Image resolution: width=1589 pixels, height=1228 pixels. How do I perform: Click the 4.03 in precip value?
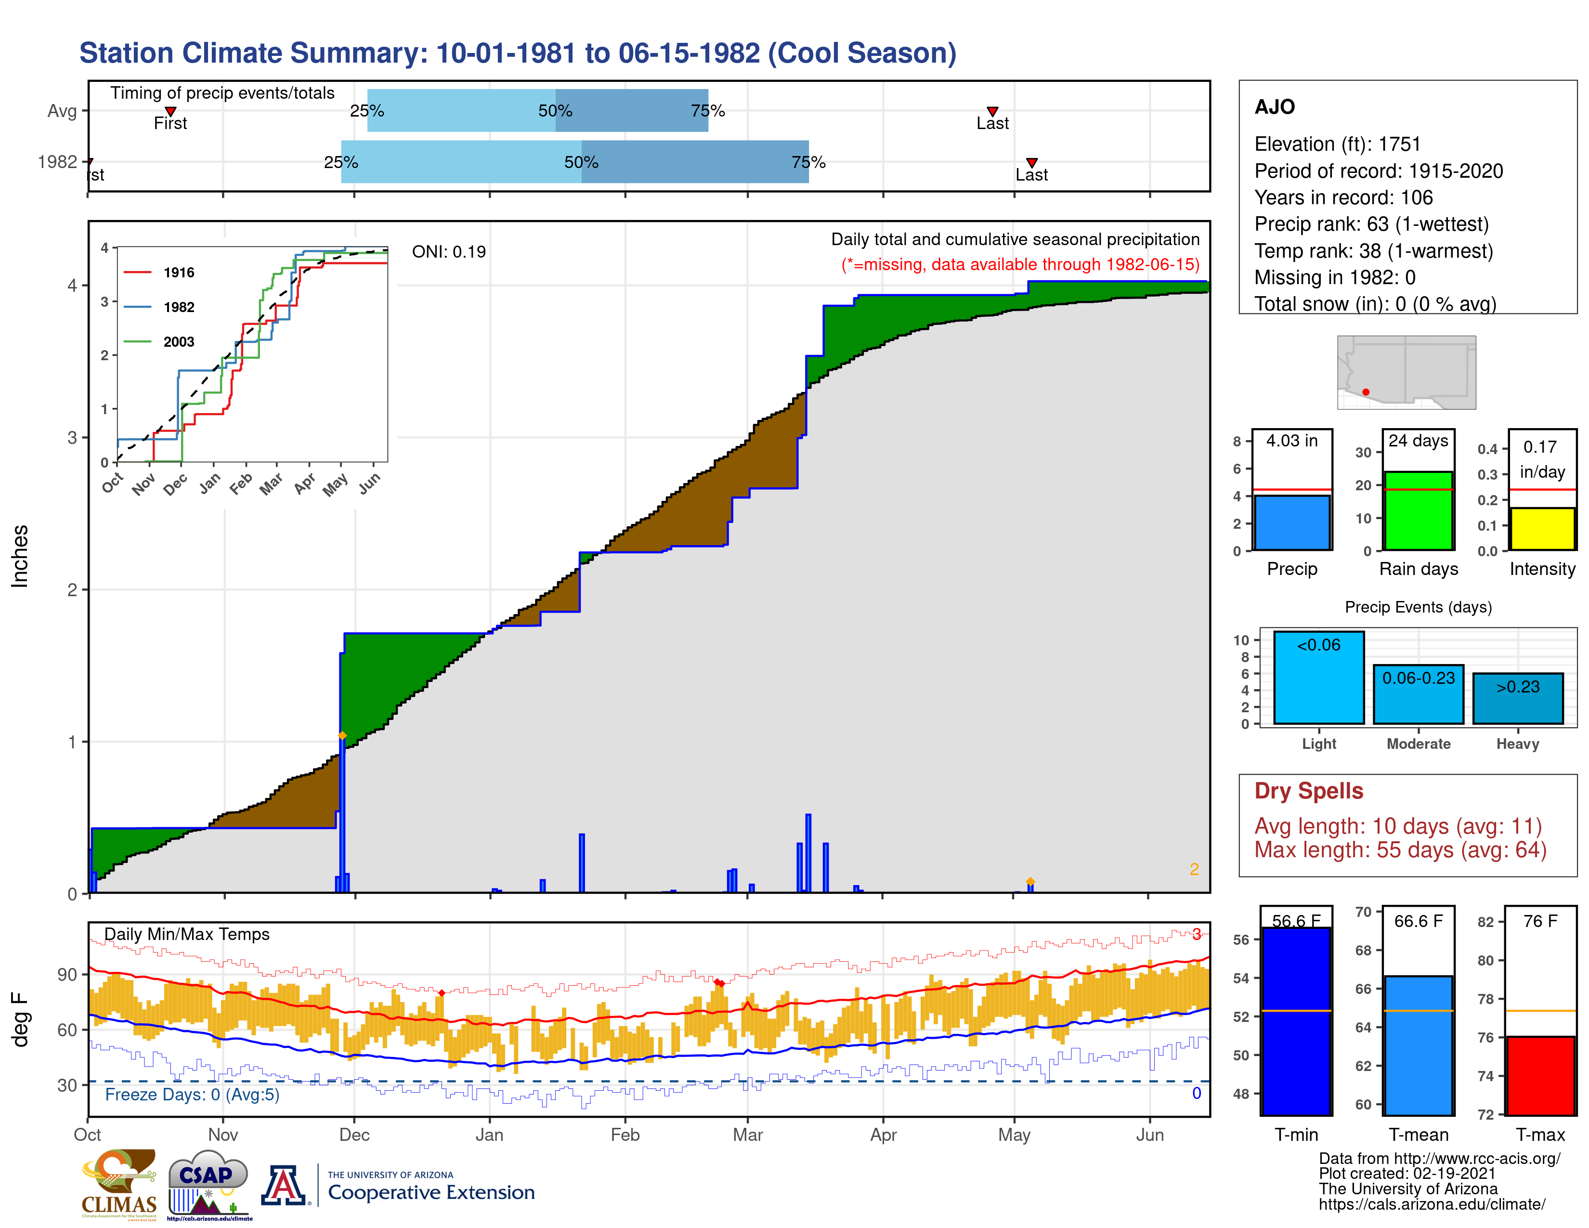1292,441
